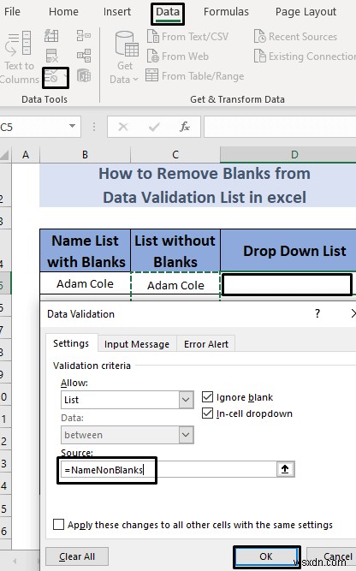Image resolution: width=356 pixels, height=571 pixels.
Task: Click the How to Remove Blanks title cell
Action: click(198, 186)
